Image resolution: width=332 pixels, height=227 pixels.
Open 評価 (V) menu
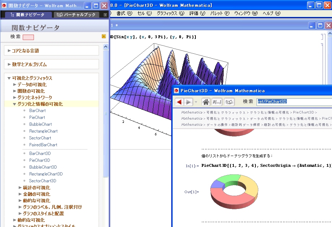(197, 13)
